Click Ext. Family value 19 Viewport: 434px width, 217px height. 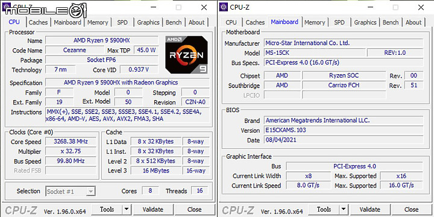click(60, 102)
